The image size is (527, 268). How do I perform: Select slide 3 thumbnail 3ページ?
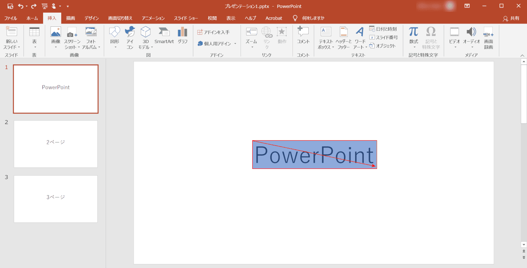pos(56,199)
